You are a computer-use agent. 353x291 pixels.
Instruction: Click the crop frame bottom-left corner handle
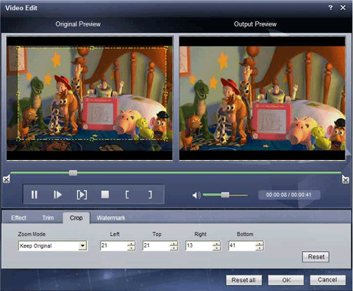18,139
